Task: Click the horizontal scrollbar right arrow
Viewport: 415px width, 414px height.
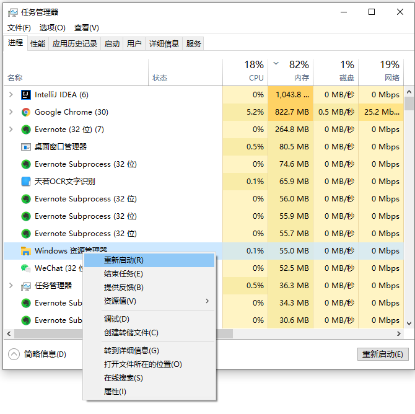Action: click(399, 334)
